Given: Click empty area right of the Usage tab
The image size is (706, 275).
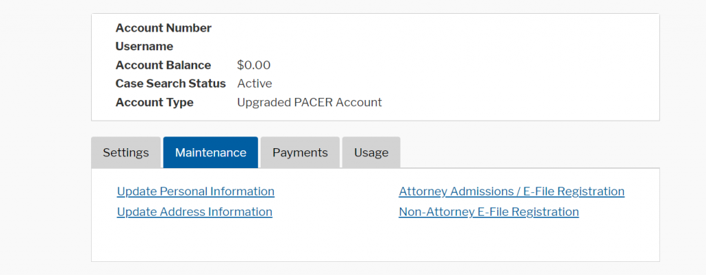Looking at the screenshot, I should pos(529,152).
